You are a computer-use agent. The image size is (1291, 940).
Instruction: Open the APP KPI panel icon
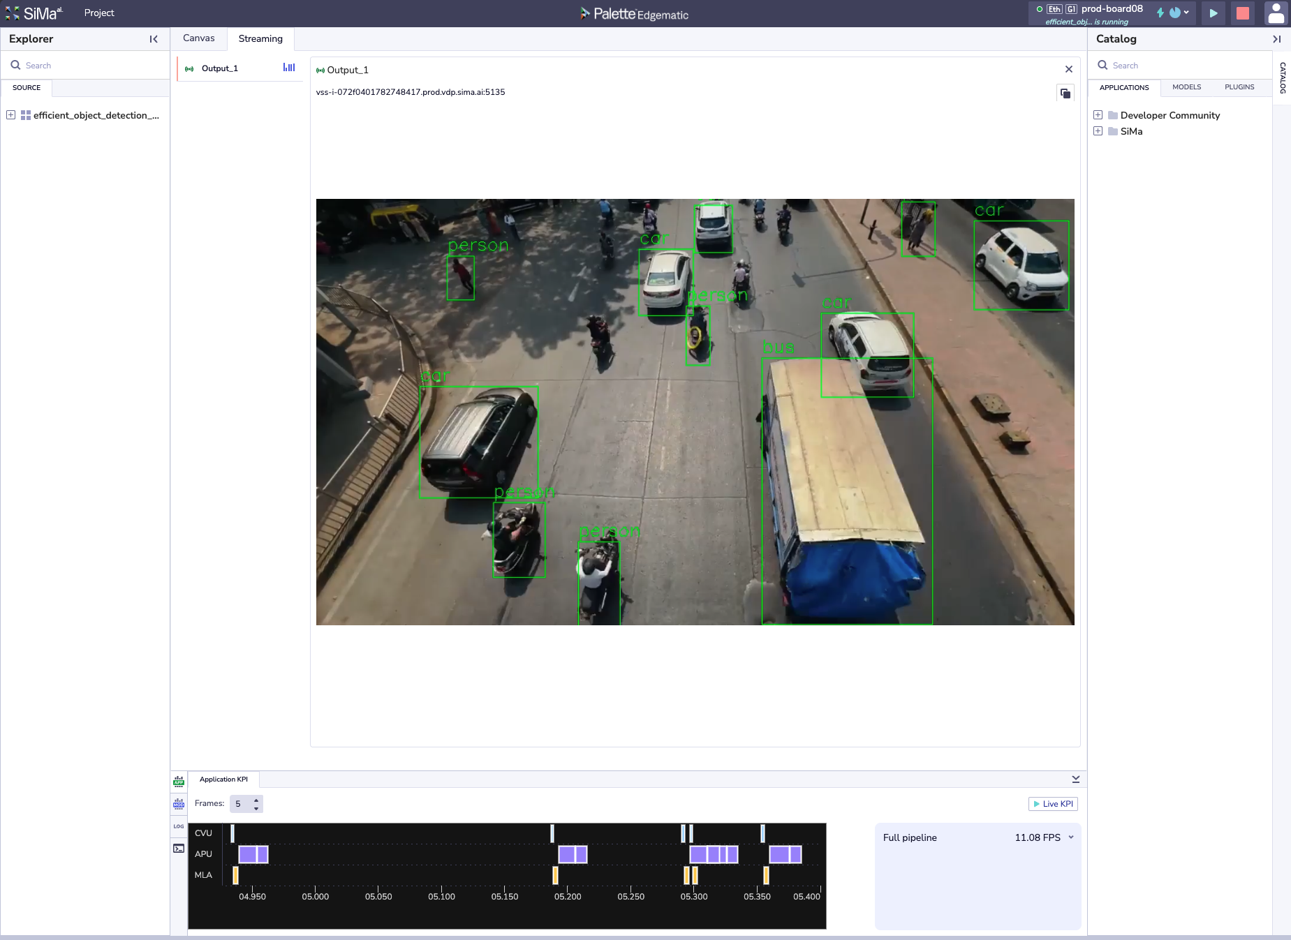click(179, 781)
